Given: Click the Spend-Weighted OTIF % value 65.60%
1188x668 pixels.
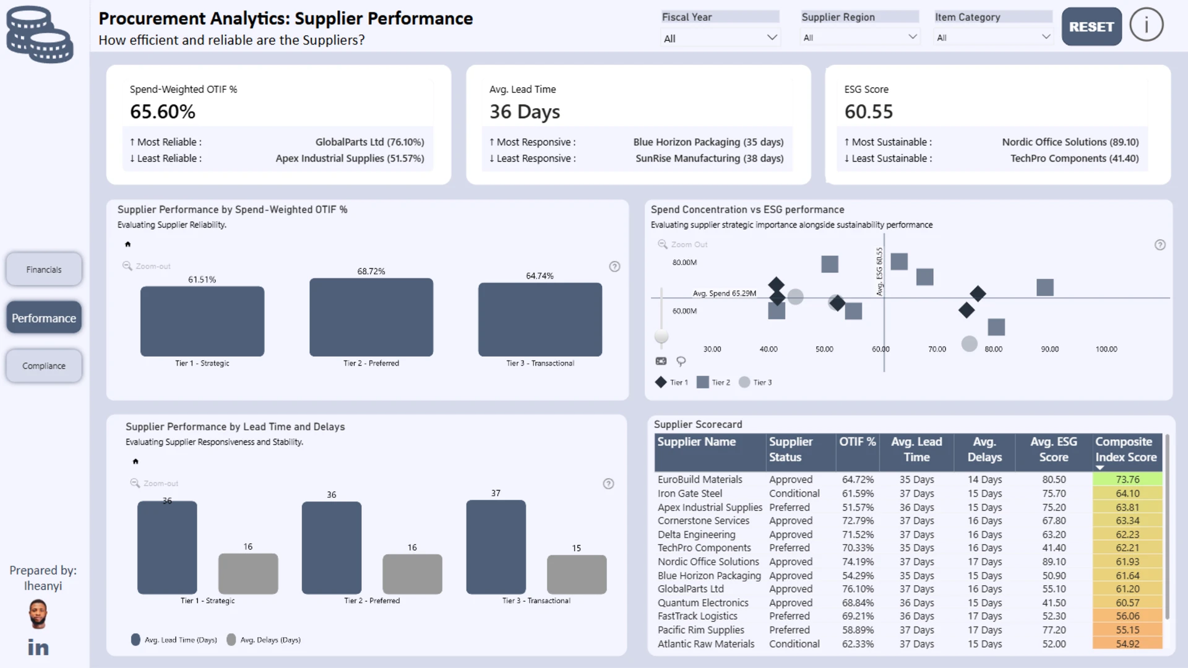Looking at the screenshot, I should click(x=163, y=112).
